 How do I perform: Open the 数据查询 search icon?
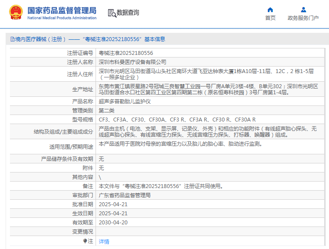(112, 13)
